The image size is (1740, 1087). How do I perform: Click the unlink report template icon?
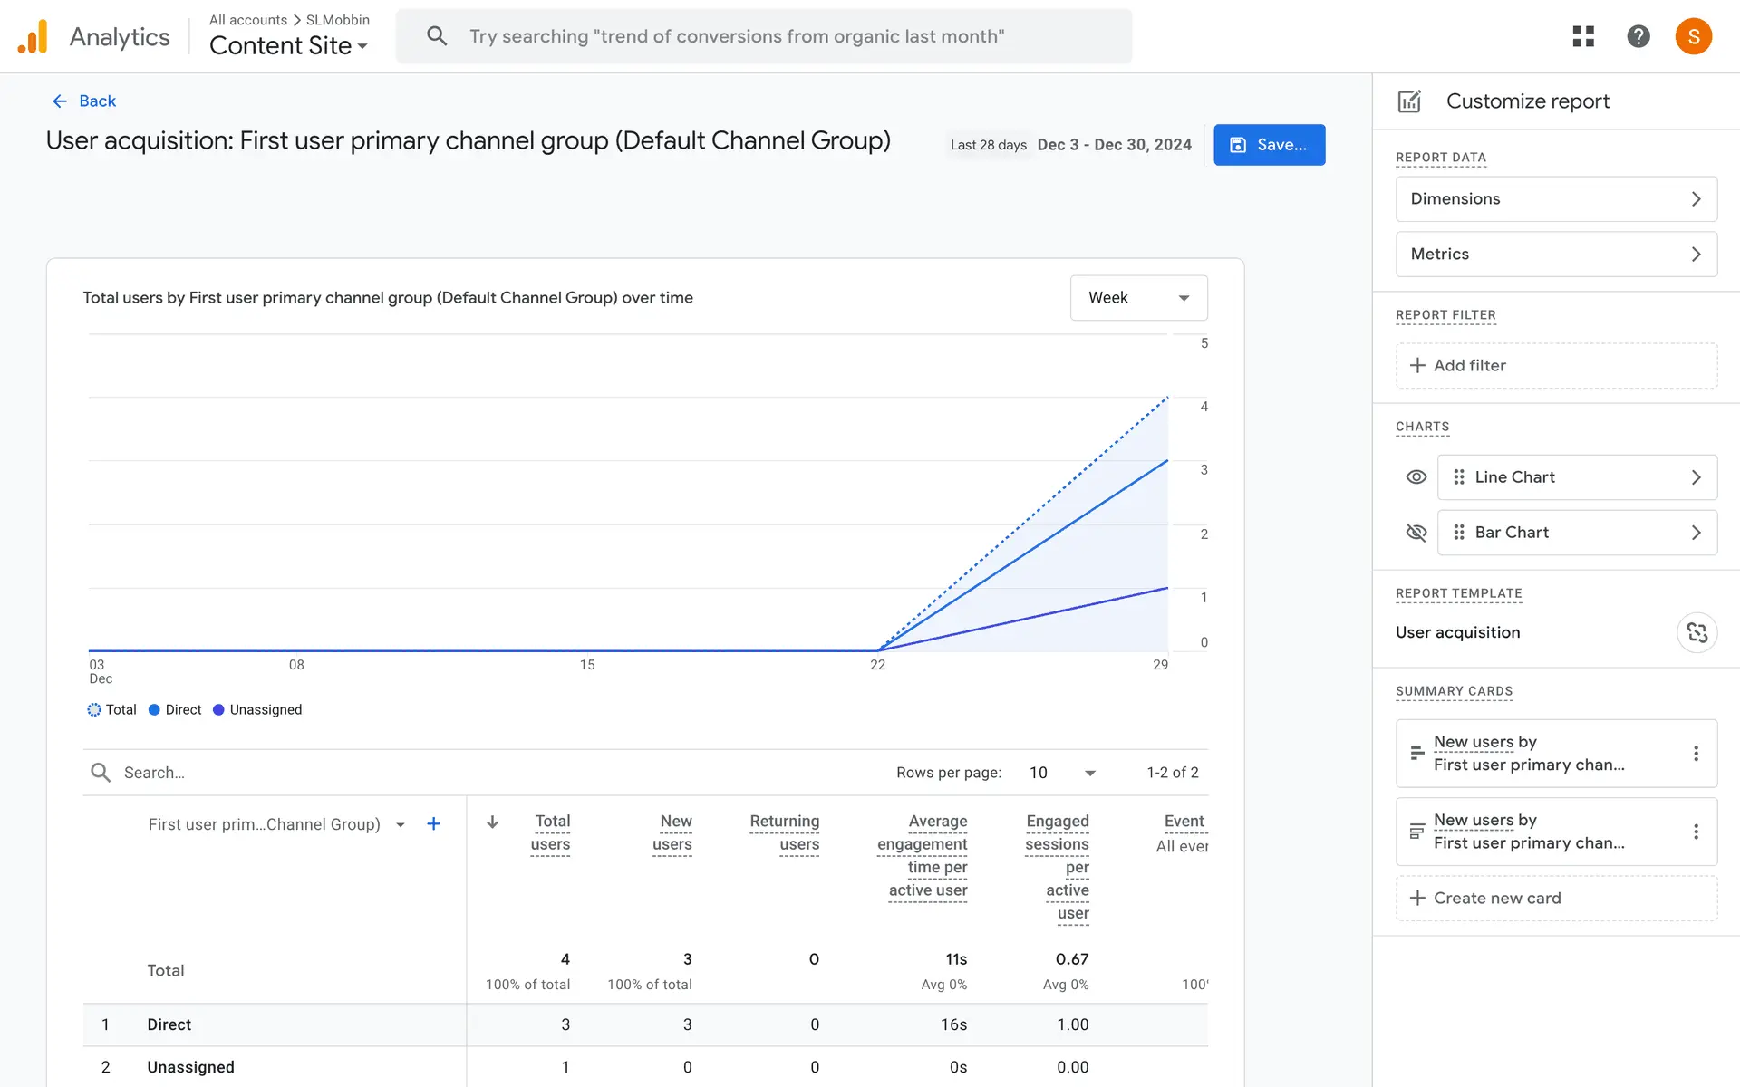1696,632
